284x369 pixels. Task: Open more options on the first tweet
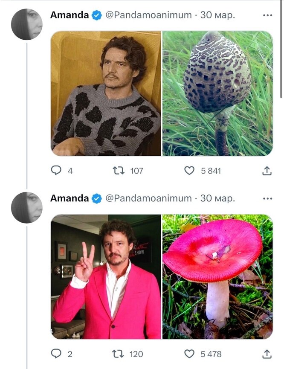point(267,15)
